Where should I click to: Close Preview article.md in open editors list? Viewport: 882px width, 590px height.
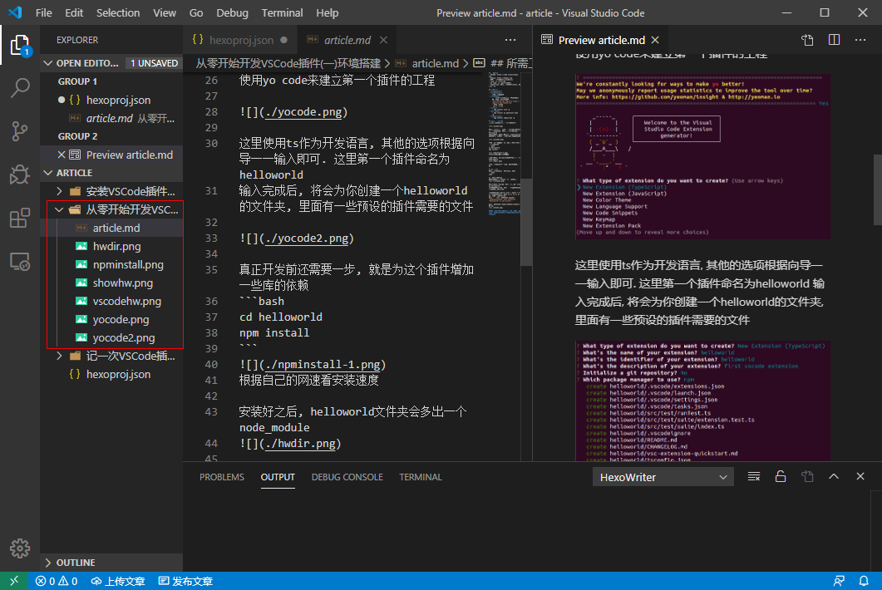[x=62, y=155]
